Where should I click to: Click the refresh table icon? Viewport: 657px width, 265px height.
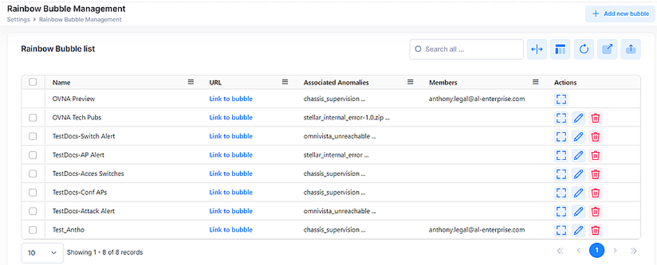click(x=584, y=50)
